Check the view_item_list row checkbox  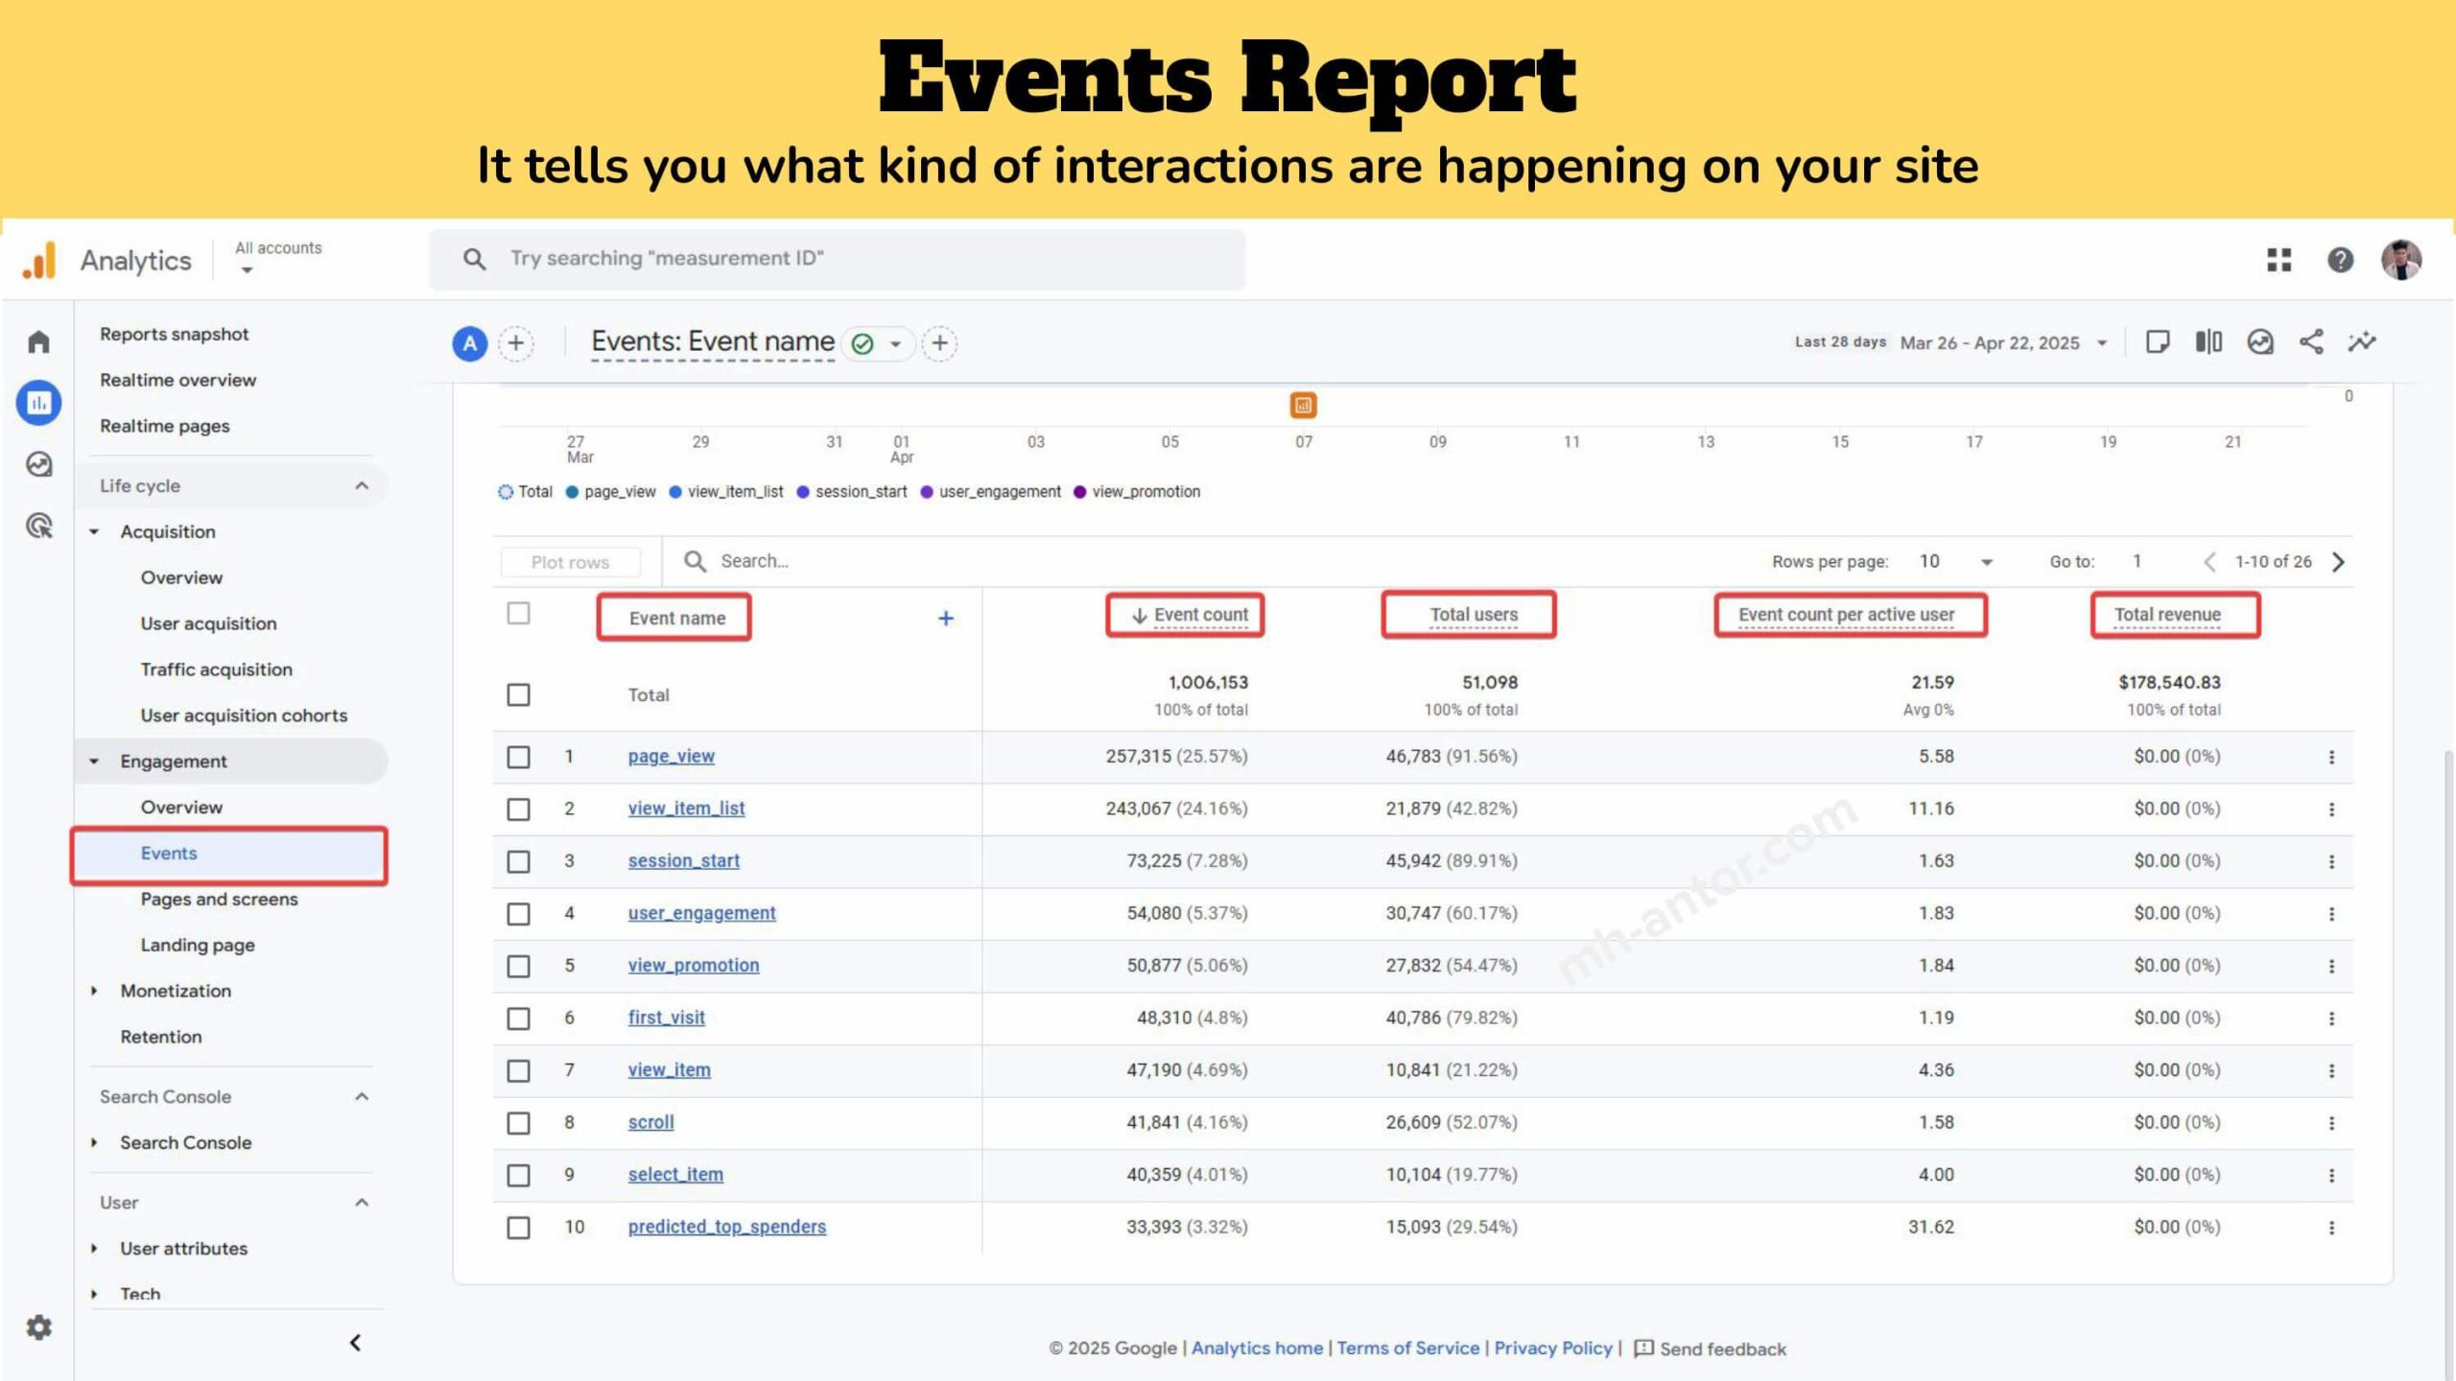click(x=518, y=809)
